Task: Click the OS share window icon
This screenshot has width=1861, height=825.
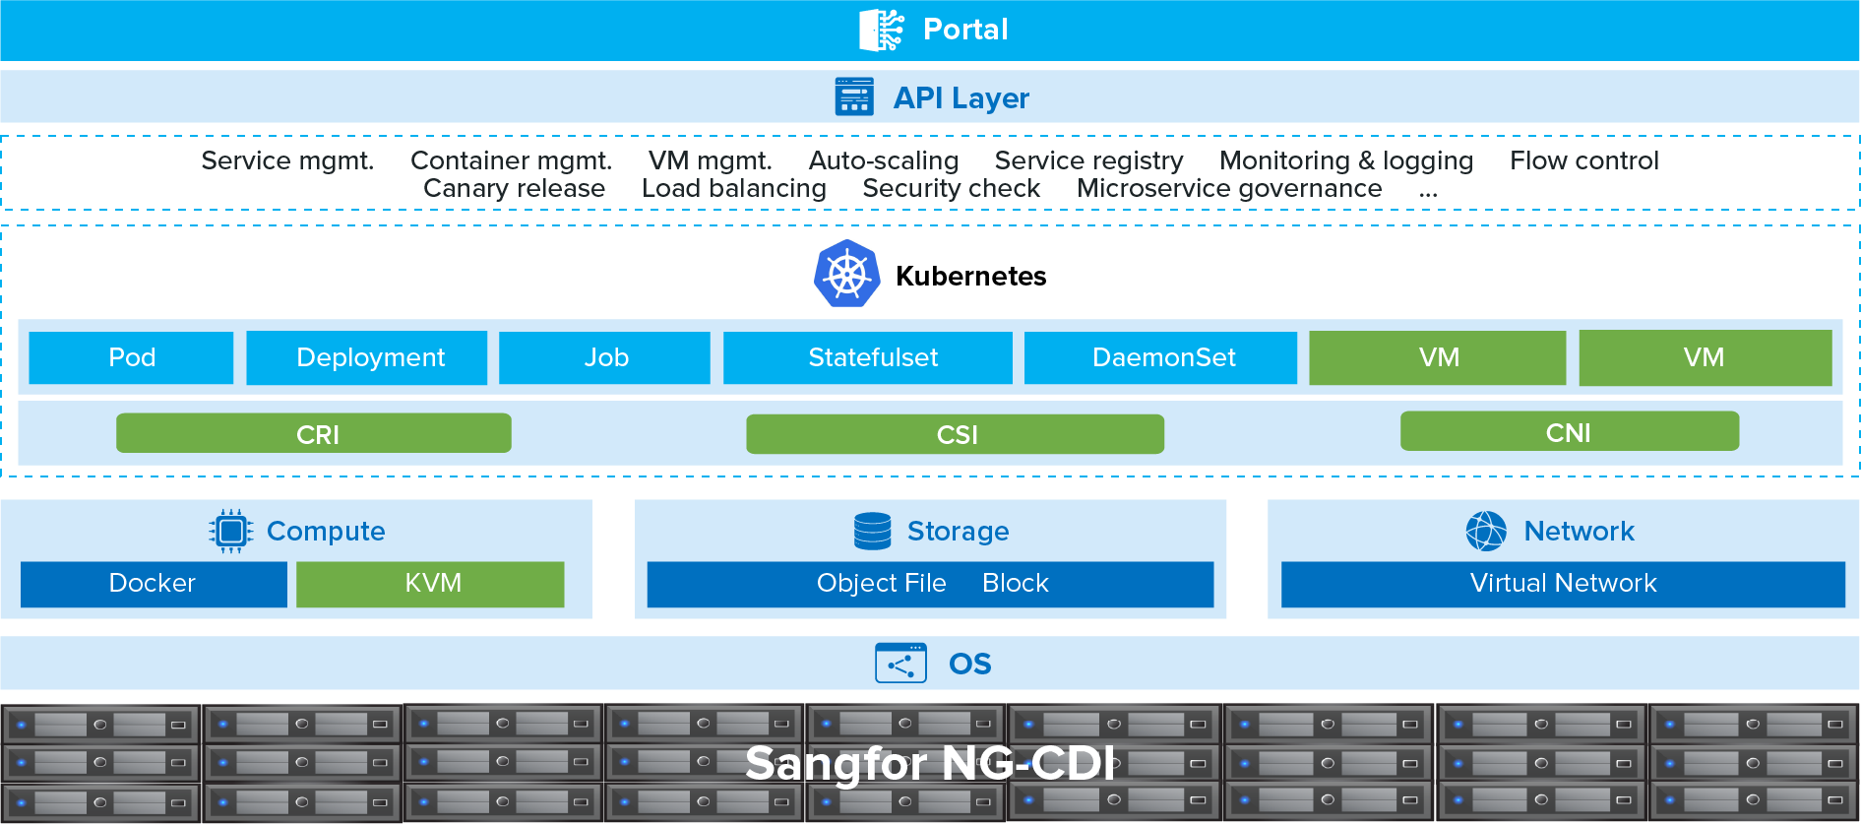Action: tap(900, 664)
